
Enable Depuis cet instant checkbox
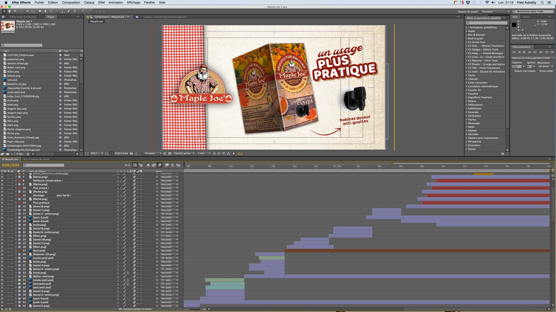pos(512,71)
